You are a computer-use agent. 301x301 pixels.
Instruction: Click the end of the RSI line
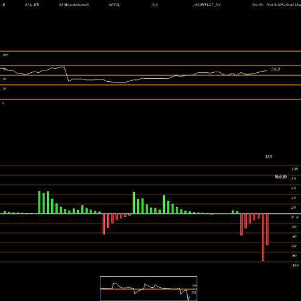pos(267,70)
